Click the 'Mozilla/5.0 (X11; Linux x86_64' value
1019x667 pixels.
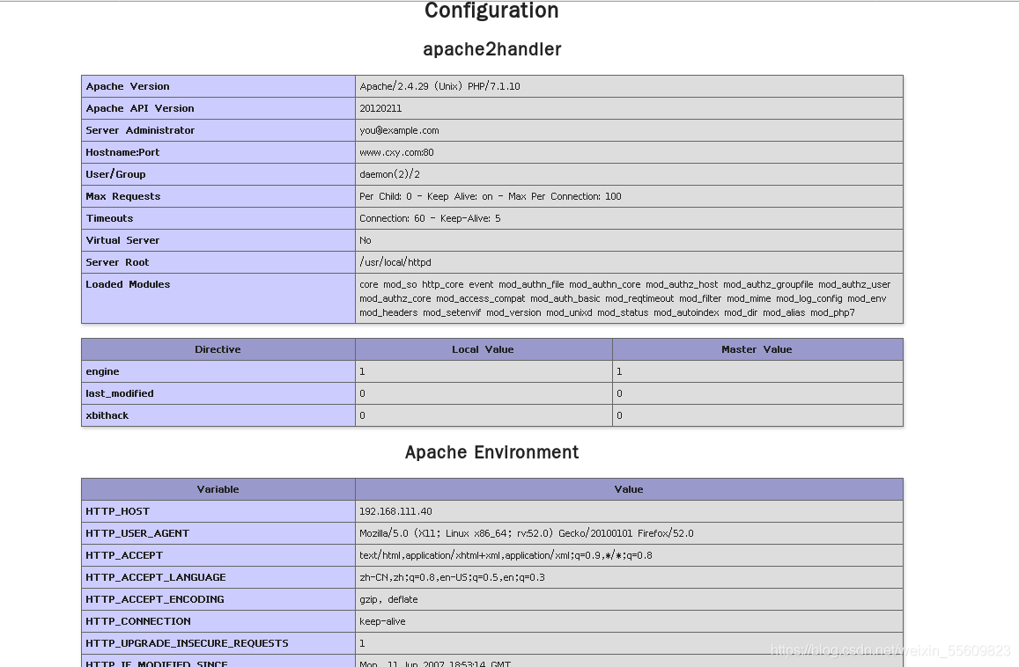[527, 534]
